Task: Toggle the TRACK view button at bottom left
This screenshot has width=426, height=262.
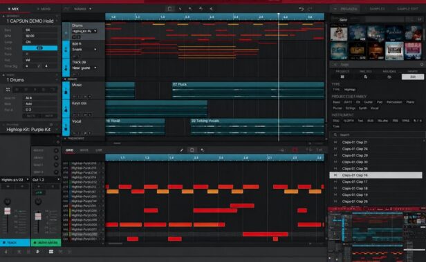Action: 15,243
